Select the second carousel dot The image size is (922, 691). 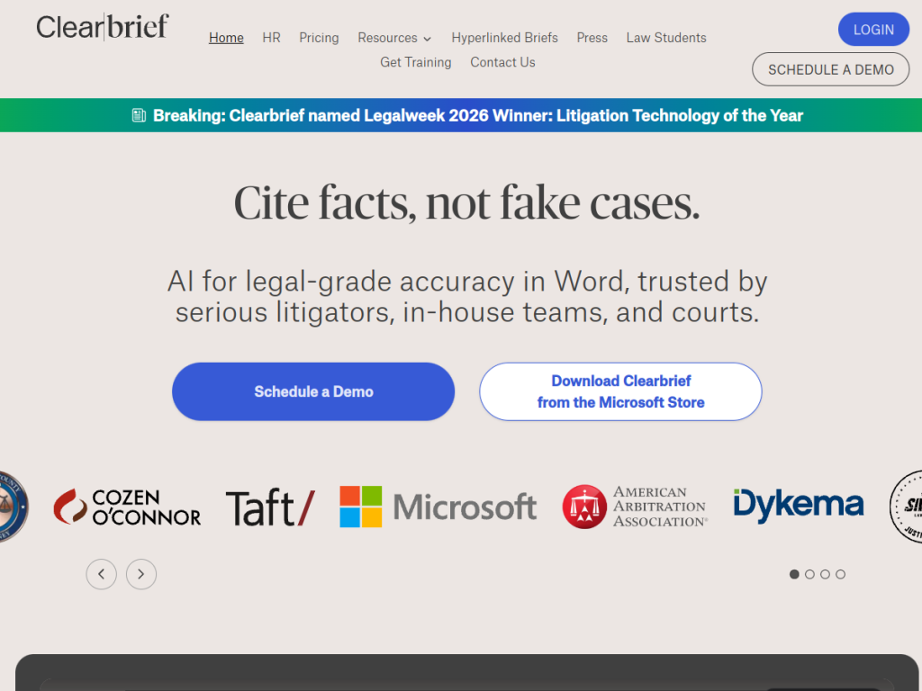pos(809,574)
